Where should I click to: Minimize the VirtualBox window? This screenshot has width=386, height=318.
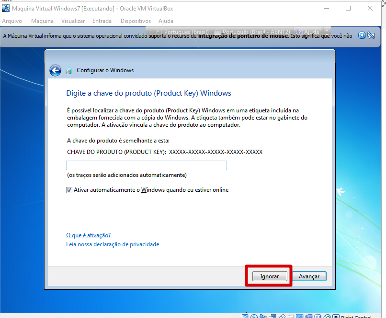pos(327,8)
